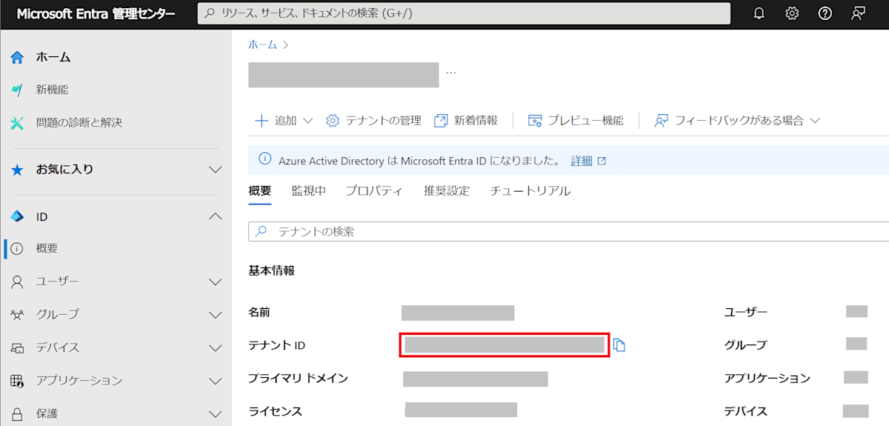Screen dimensions: 889x426
Task: Click the アプリケーション count label in summary
Action: coord(767,379)
